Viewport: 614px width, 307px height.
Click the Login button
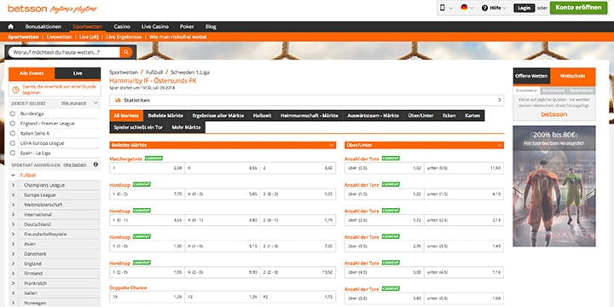pyautogui.click(x=524, y=8)
